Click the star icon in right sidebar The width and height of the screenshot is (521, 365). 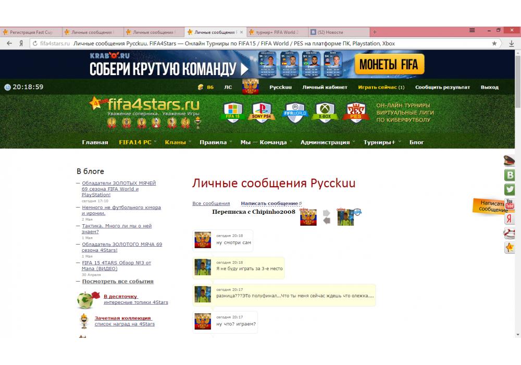(x=510, y=248)
